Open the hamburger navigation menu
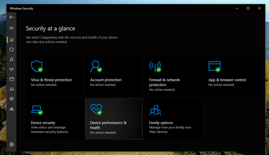Viewport: 269px width, 155px height. point(11,28)
